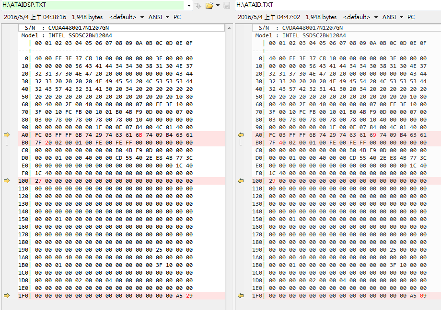The width and height of the screenshot is (441, 310).
Task: Click the difference arrow at offset A0, left pane
Action: (6, 135)
